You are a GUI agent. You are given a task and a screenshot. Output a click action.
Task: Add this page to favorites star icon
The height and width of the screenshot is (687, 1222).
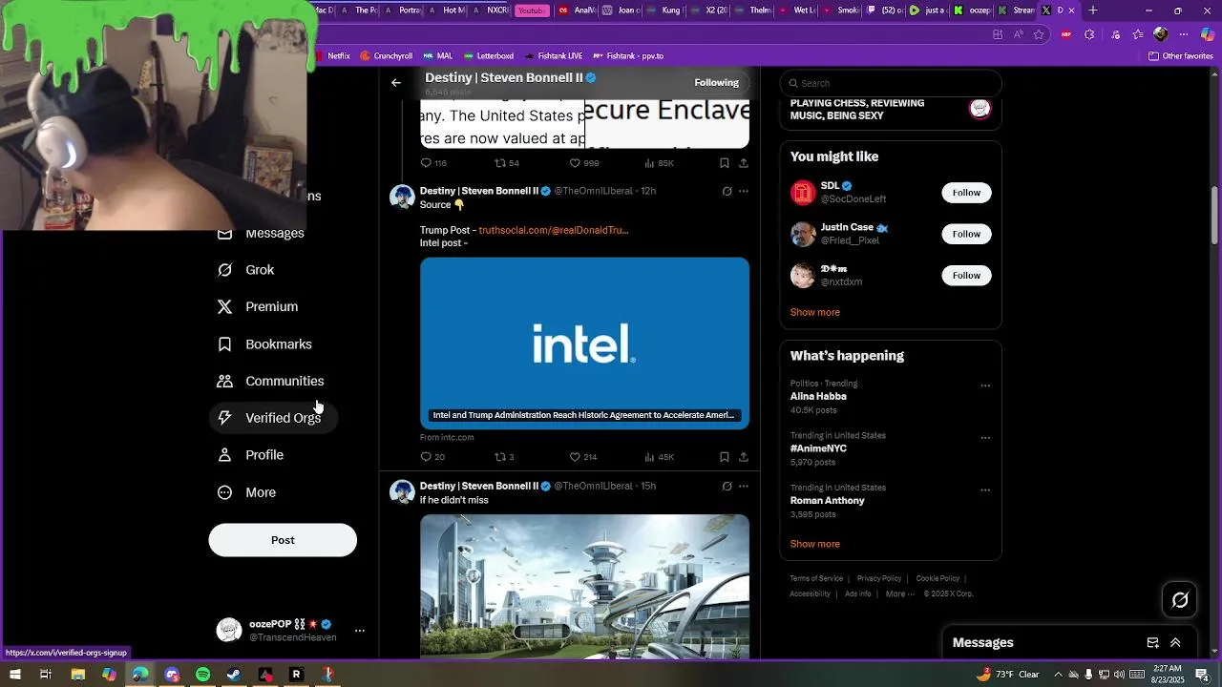click(x=1039, y=34)
